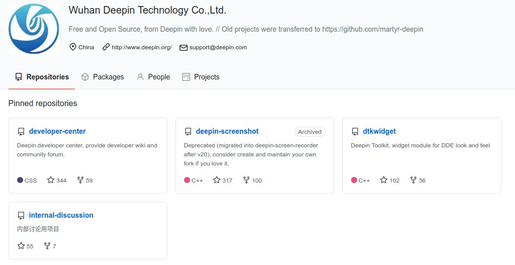The height and width of the screenshot is (265, 515).
Task: Switch to the Repositories tab
Action: pos(42,77)
